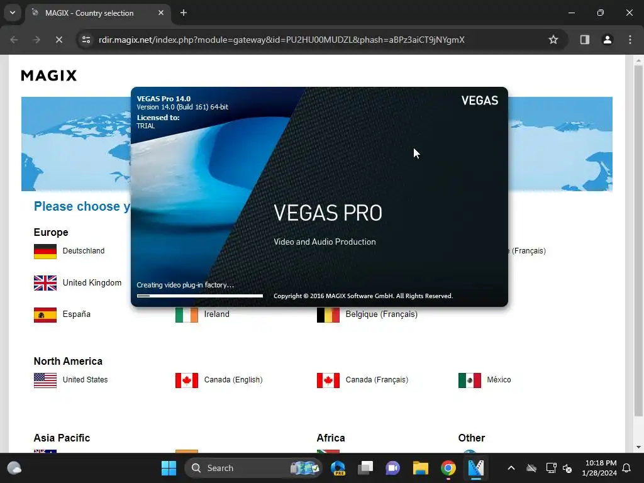Open File Explorer from taskbar
The width and height of the screenshot is (644, 483).
pos(421,468)
